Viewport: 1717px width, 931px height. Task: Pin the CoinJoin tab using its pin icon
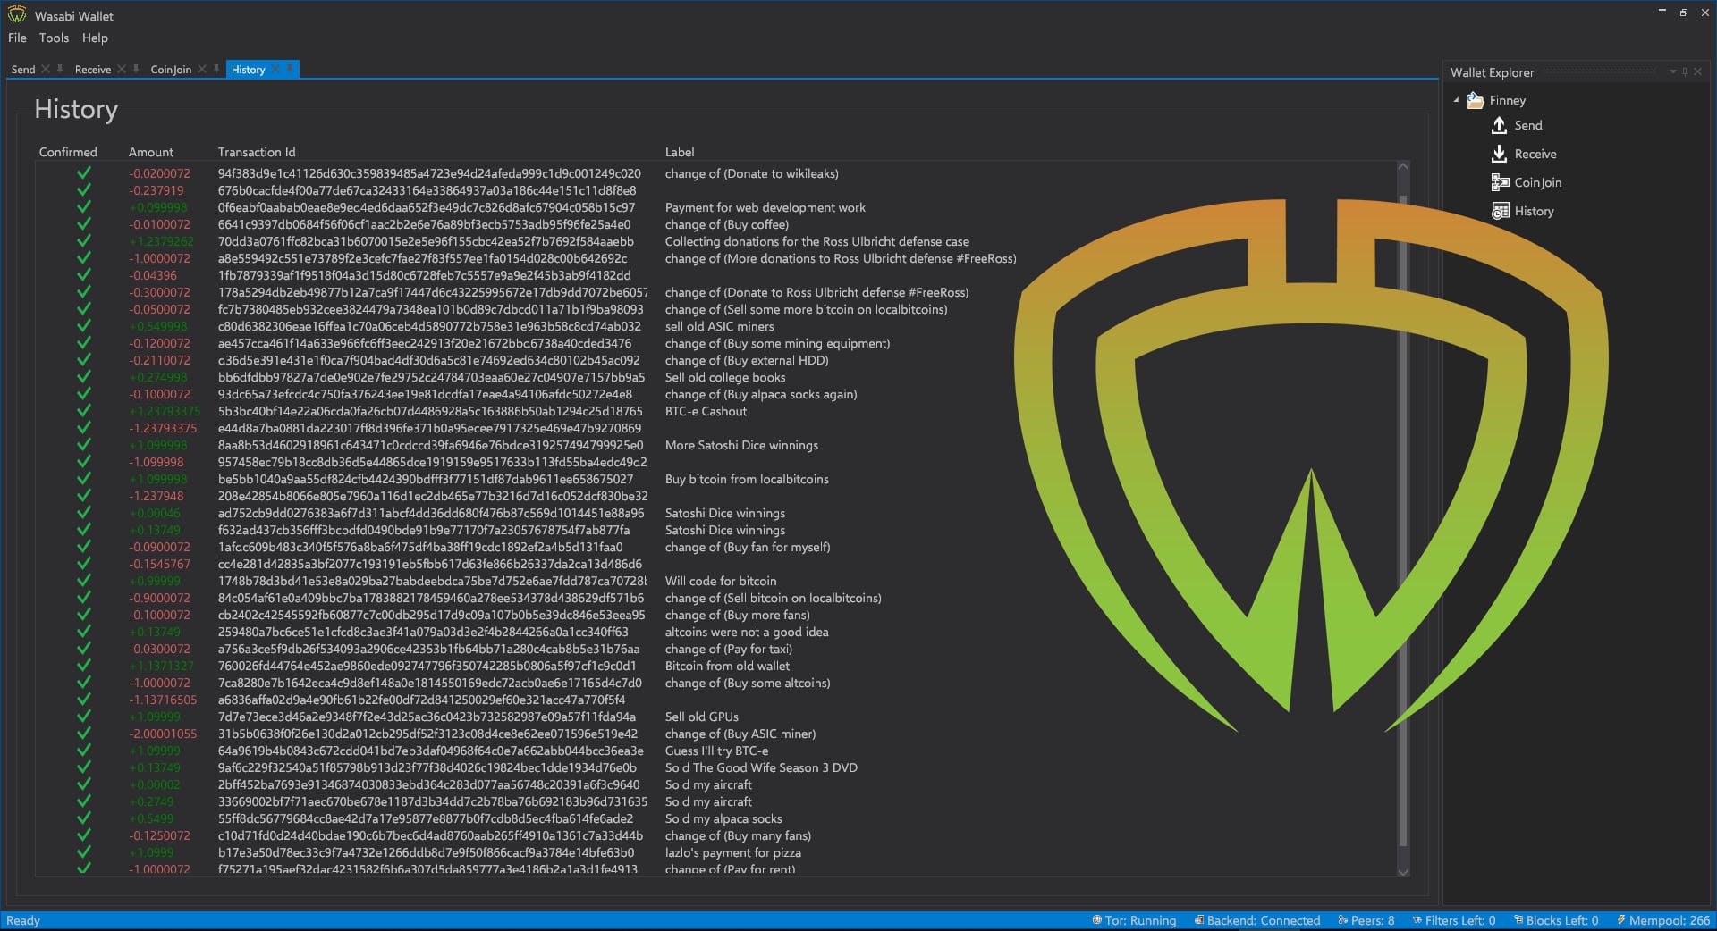coord(216,69)
